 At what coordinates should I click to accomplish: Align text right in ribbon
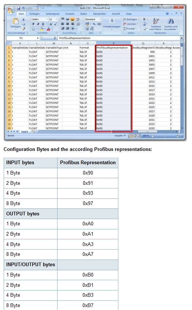tap(72, 24)
